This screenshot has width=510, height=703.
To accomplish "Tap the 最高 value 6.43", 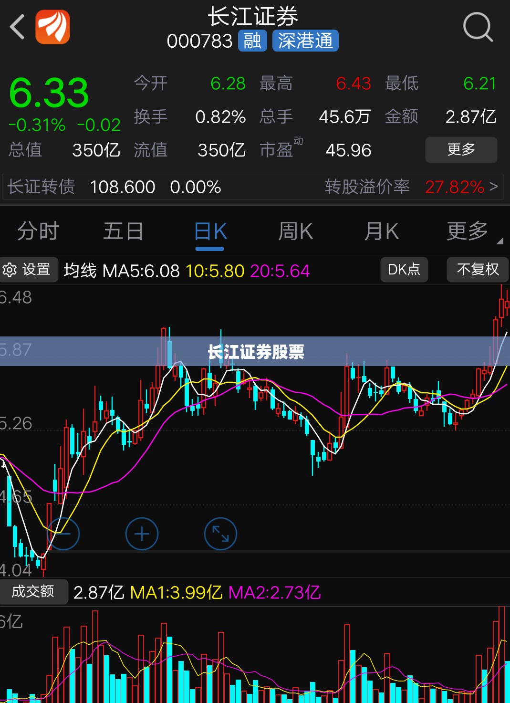I will point(354,84).
